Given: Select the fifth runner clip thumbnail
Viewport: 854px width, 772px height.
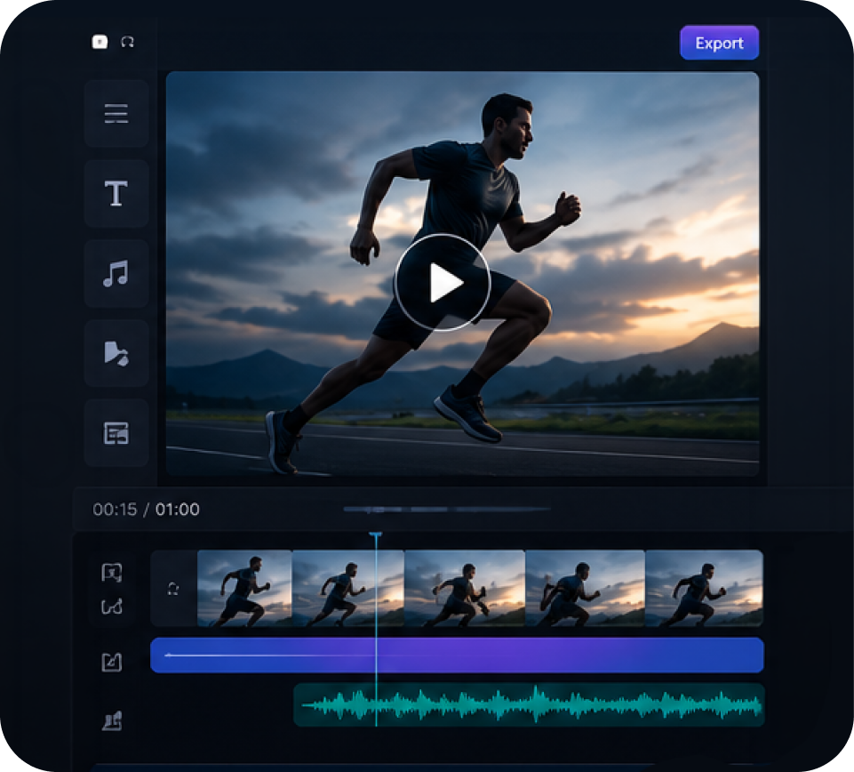Looking at the screenshot, I should pyautogui.click(x=704, y=588).
